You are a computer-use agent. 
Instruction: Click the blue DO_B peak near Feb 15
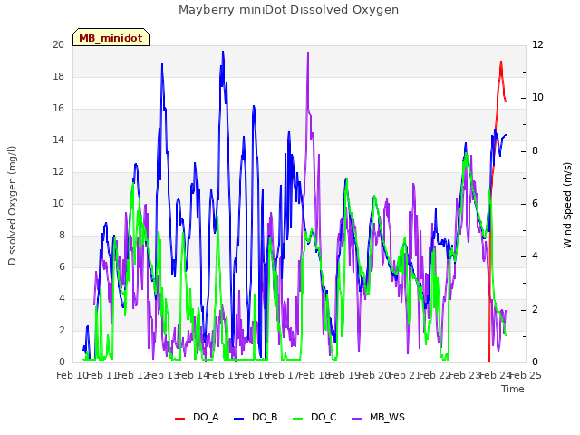[223, 52]
